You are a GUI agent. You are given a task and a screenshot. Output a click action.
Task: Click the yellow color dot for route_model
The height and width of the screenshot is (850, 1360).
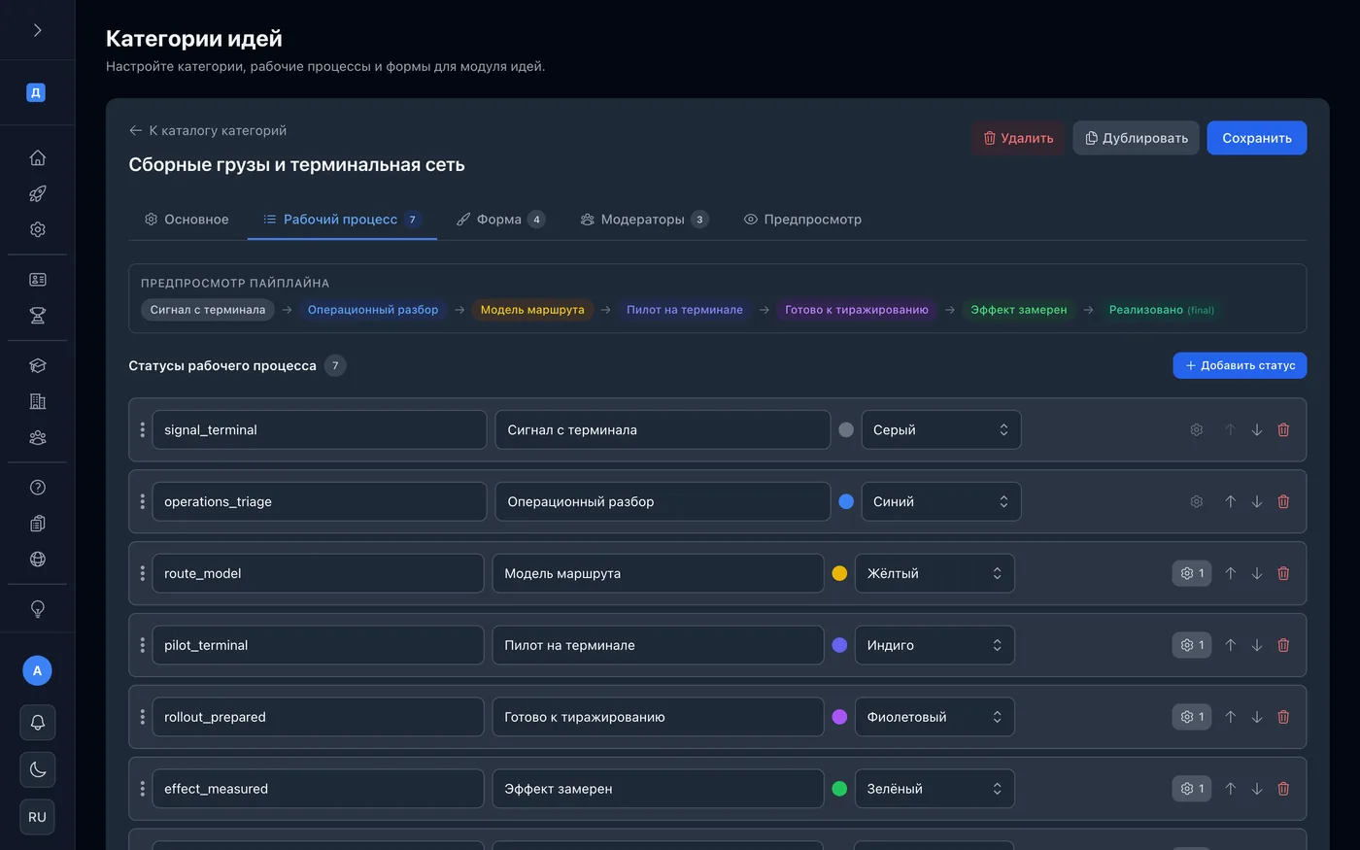(839, 573)
